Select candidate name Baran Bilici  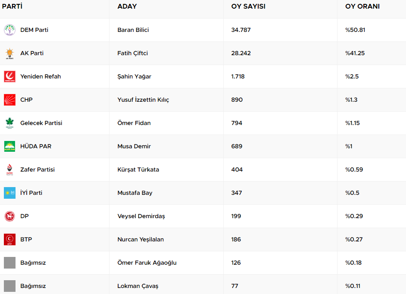(133, 30)
